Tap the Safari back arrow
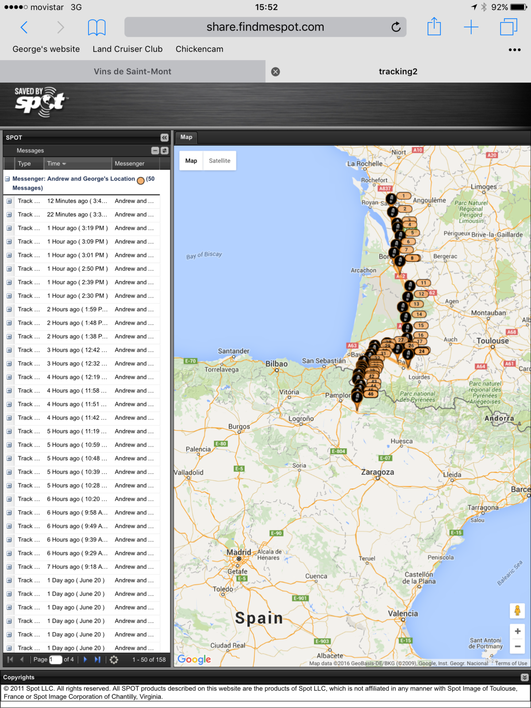531x708 pixels. pos(24,27)
